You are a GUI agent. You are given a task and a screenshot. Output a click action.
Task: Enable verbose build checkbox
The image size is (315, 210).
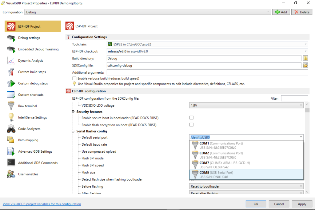[74, 78]
